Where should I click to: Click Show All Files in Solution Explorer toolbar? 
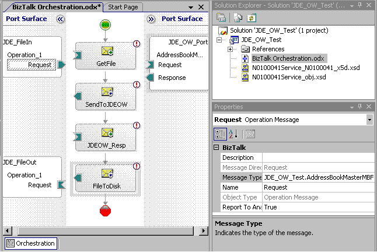(x=238, y=17)
